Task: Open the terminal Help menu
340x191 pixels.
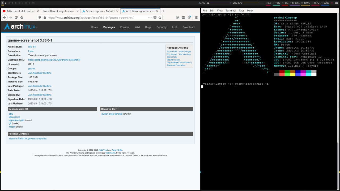Action: (250, 11)
